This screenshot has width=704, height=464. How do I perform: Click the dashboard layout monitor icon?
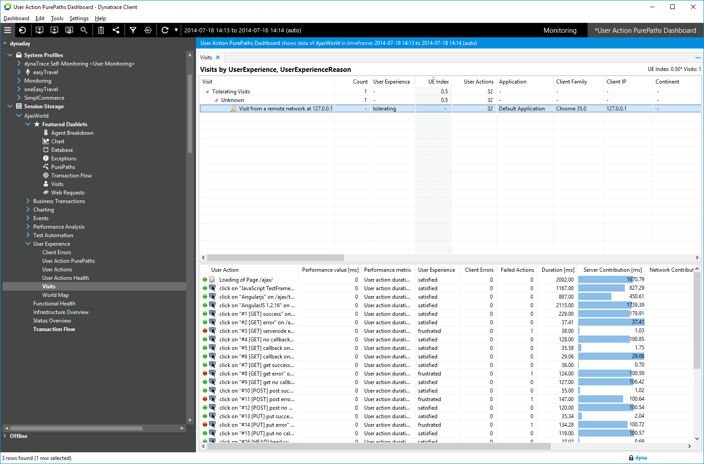pyautogui.click(x=69, y=30)
